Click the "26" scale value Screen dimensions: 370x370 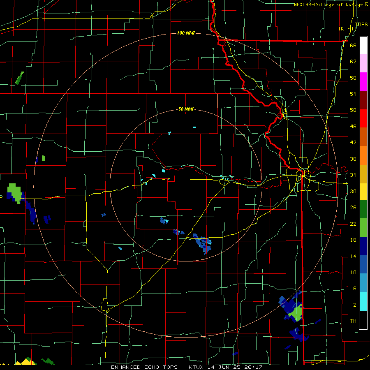[x=353, y=208]
